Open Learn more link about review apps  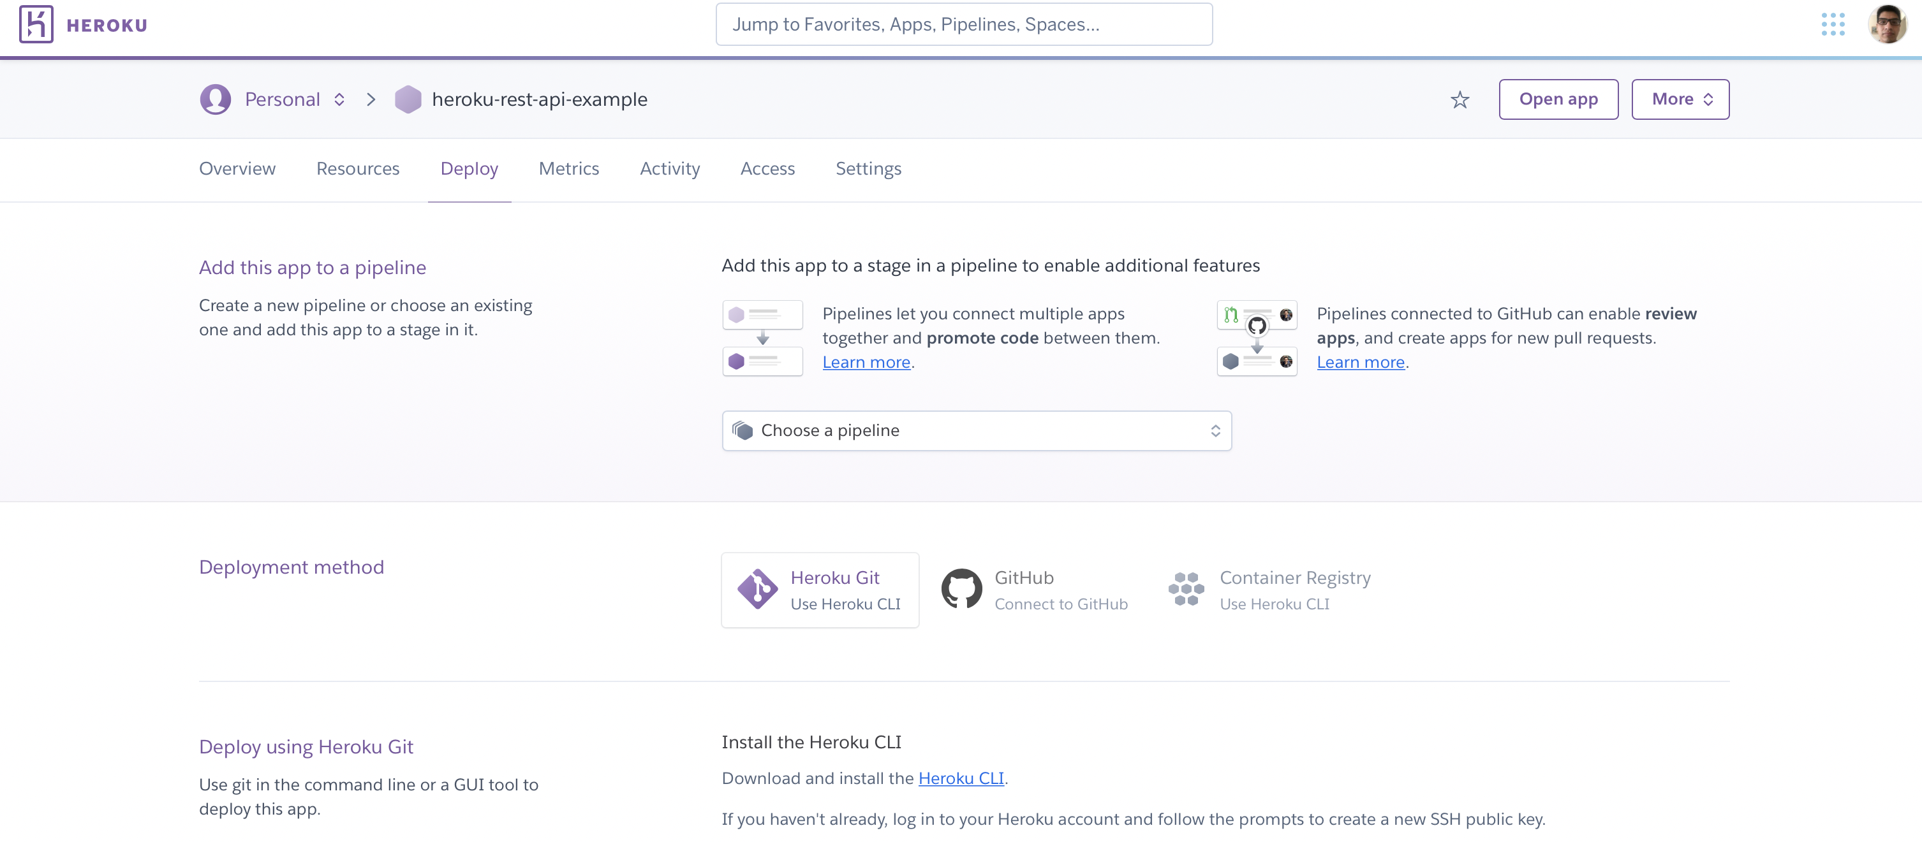coord(1359,361)
